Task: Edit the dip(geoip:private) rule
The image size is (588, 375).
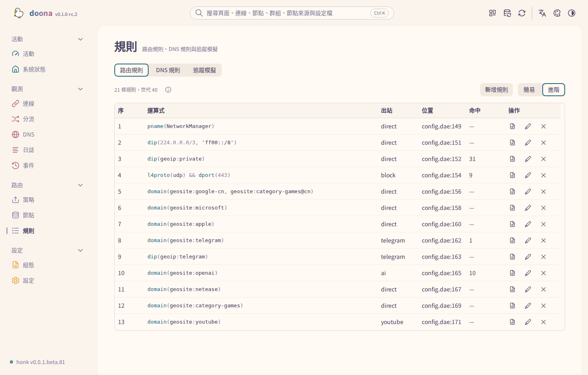Action: point(528,159)
